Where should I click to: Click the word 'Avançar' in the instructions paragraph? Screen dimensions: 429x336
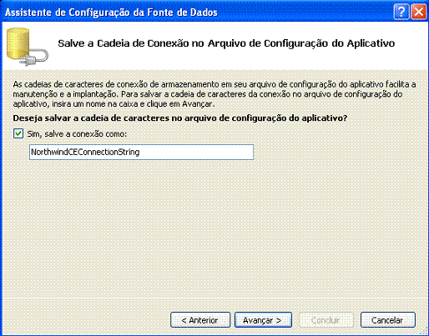pos(198,104)
